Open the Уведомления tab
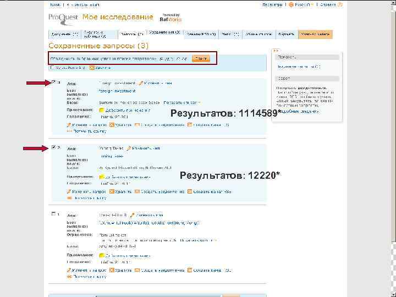This screenshot has width=396, height=297. coord(164,33)
